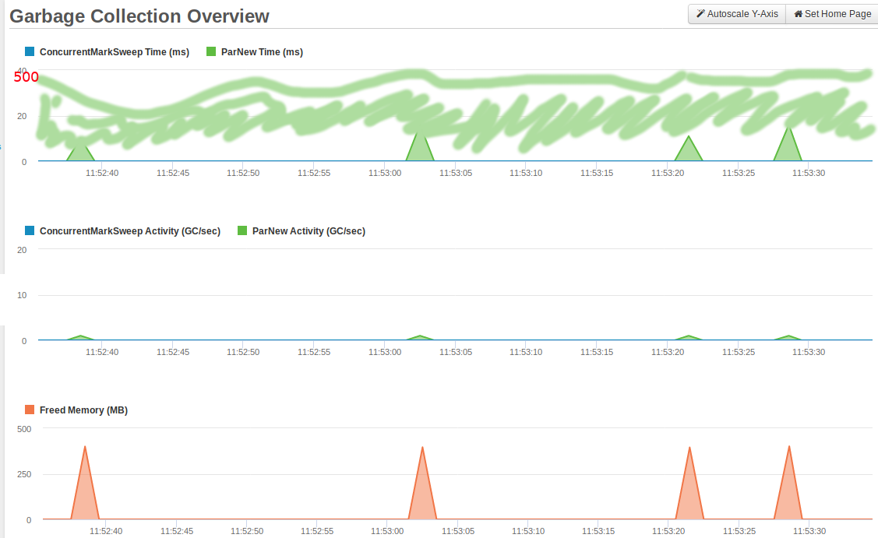
Task: Click ParNew Time spike after 11:53:20
Action: point(688,150)
